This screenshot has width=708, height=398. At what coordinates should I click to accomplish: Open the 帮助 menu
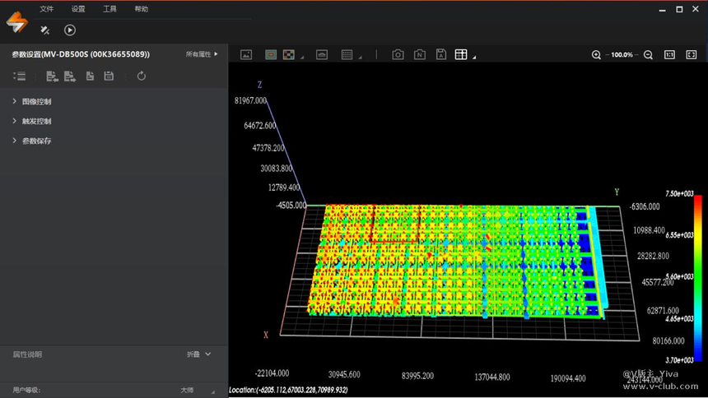click(142, 9)
